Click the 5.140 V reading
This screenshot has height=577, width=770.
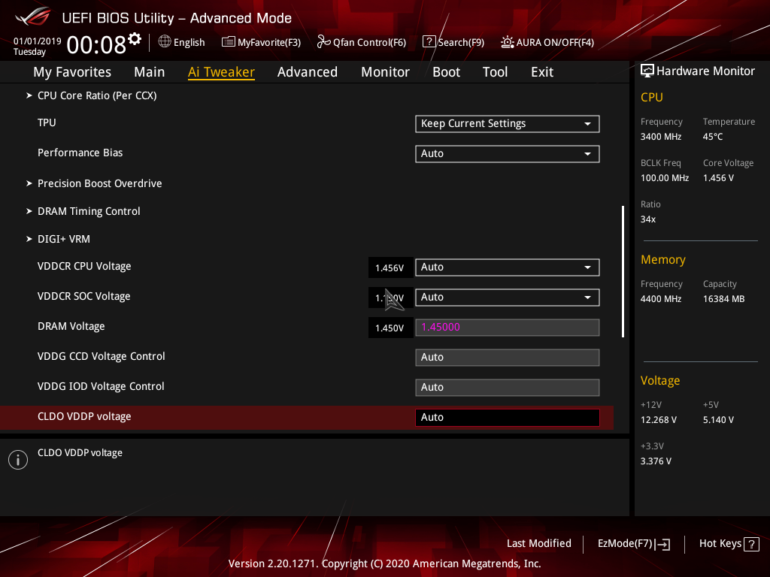(718, 420)
